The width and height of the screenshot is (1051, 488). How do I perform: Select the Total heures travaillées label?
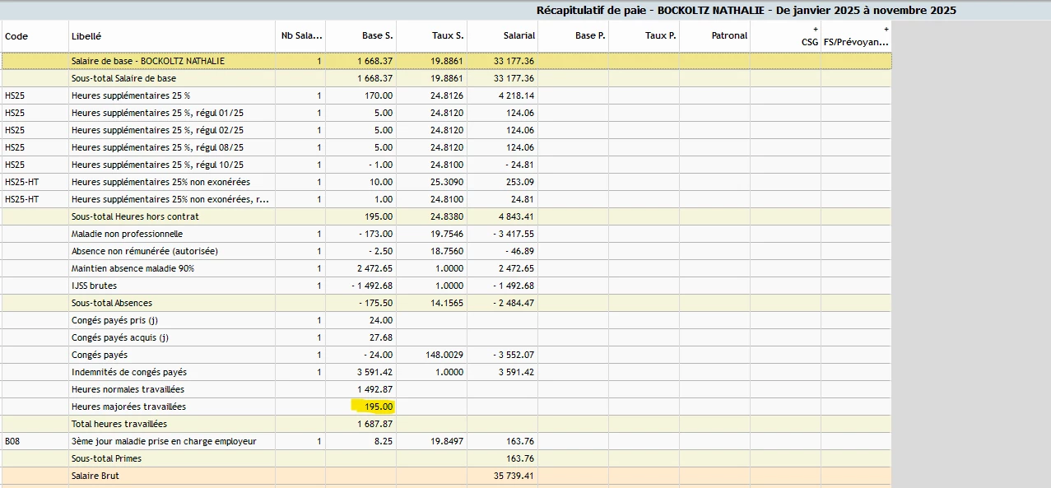119,424
